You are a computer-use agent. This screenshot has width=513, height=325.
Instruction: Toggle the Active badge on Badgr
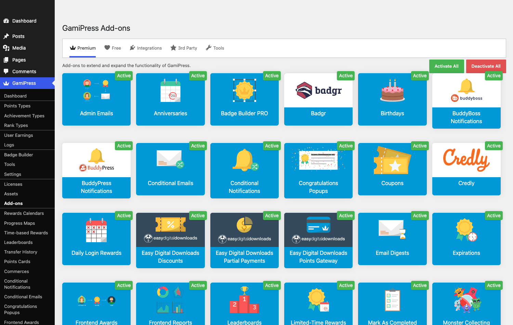click(346, 76)
